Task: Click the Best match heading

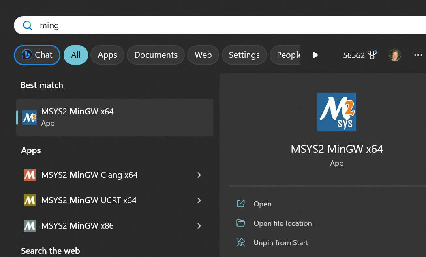Action: (x=42, y=85)
